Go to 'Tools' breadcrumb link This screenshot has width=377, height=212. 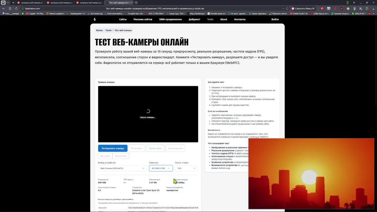109,30
